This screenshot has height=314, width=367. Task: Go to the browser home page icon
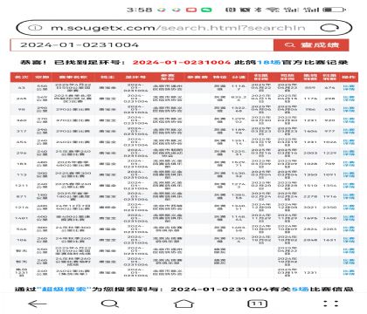coord(183,304)
